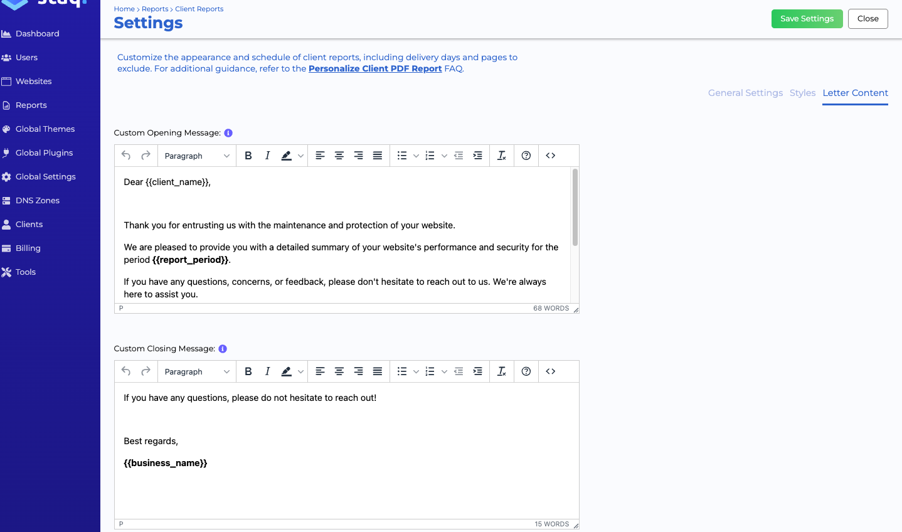
Task: Click Bold in the Opening Message toolbar
Action: click(x=248, y=156)
